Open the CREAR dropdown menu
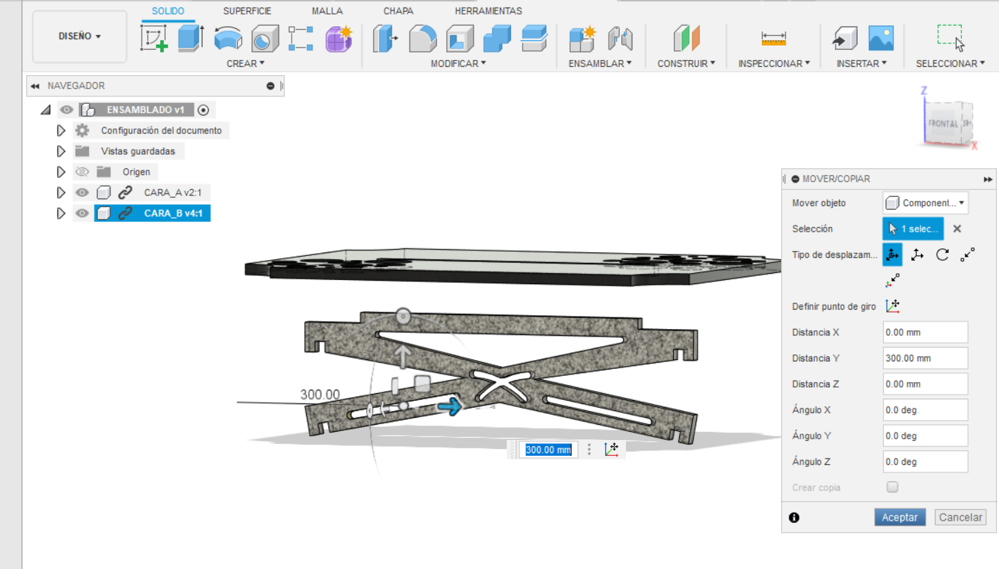Viewport: 999px width, 569px height. [x=245, y=63]
